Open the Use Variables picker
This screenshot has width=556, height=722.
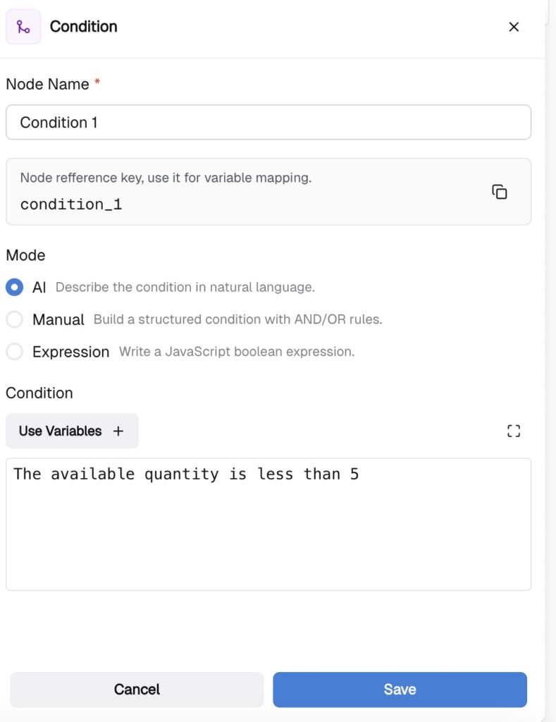(x=71, y=431)
